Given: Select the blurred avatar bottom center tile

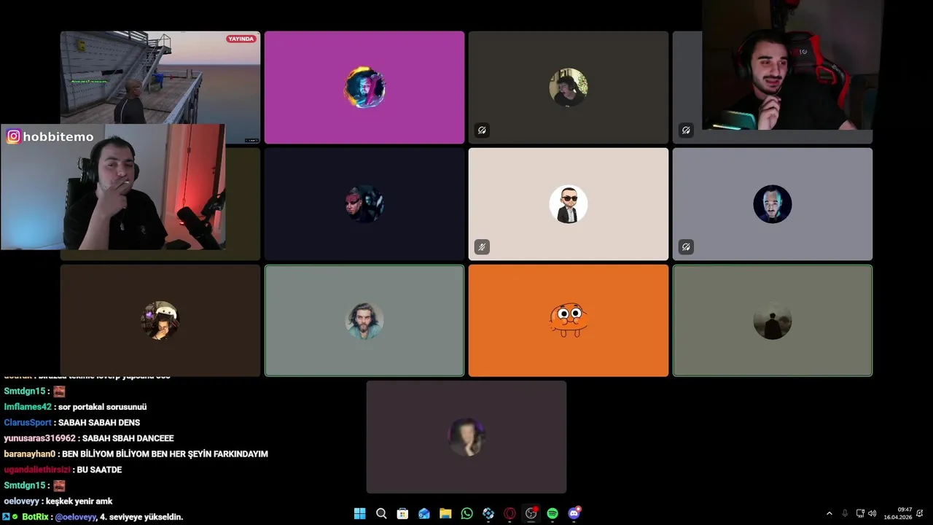Looking at the screenshot, I should click(x=466, y=437).
